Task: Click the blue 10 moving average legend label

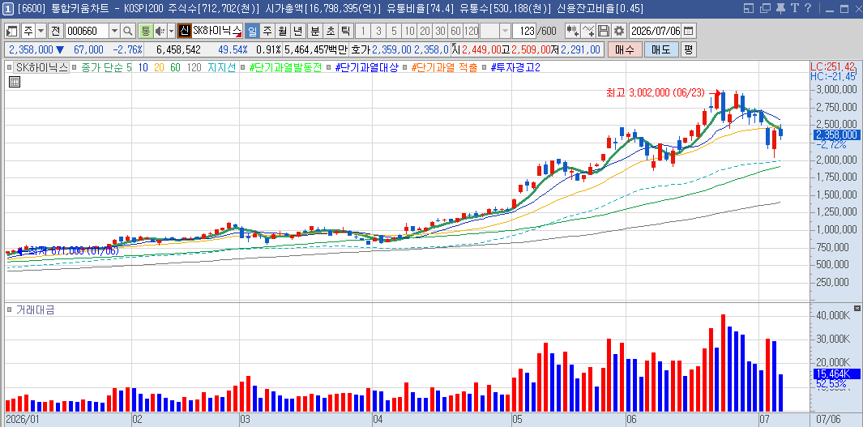Action: 143,68
